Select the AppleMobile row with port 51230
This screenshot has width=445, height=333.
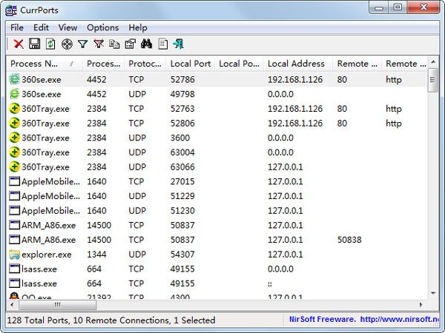point(217,210)
